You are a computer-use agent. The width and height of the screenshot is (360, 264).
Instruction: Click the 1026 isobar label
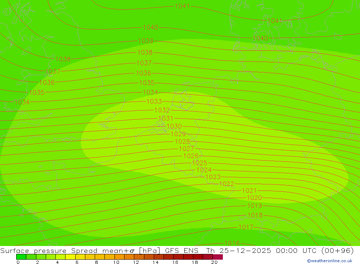point(191,156)
